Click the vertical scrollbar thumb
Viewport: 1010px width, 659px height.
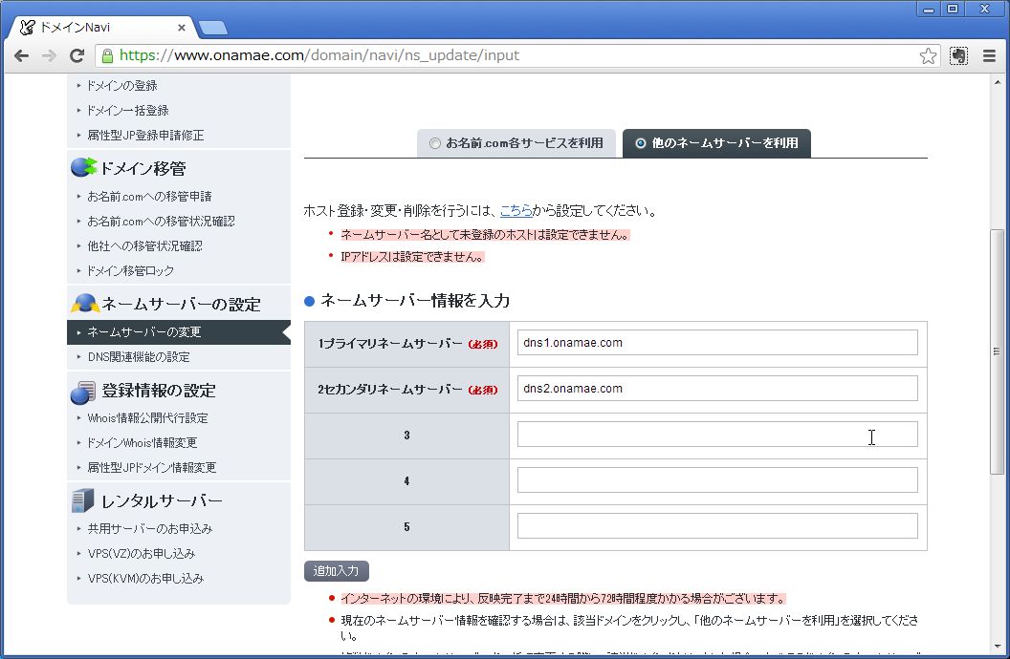997,351
